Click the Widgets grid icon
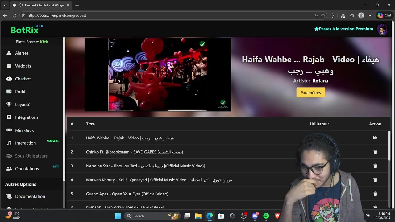 tap(9, 66)
